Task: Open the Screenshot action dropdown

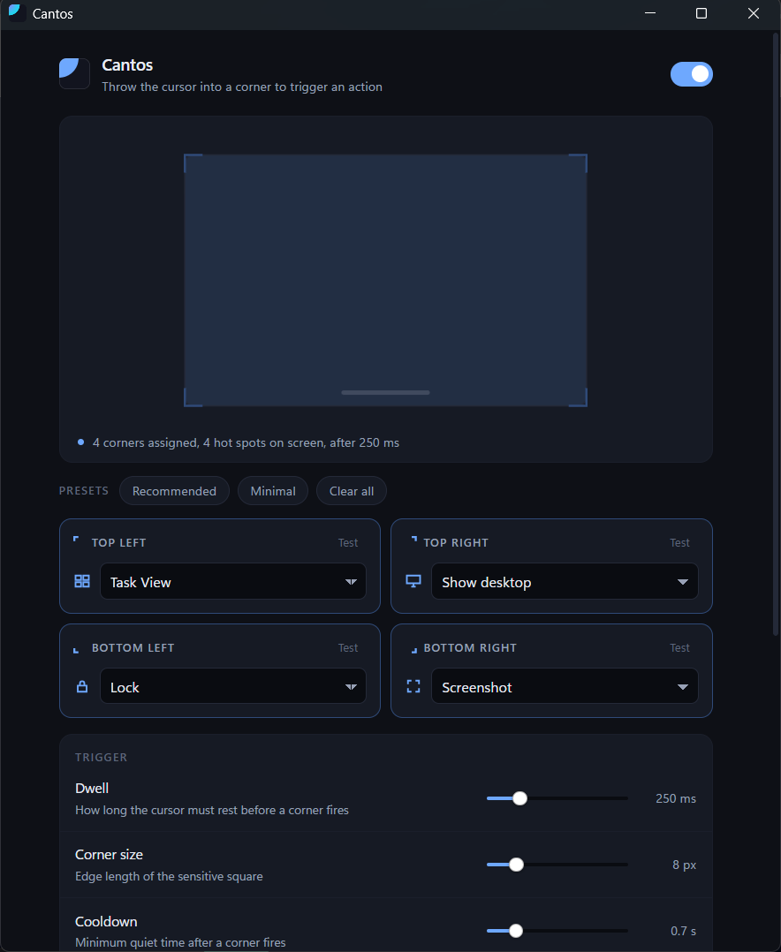Action: (x=565, y=686)
